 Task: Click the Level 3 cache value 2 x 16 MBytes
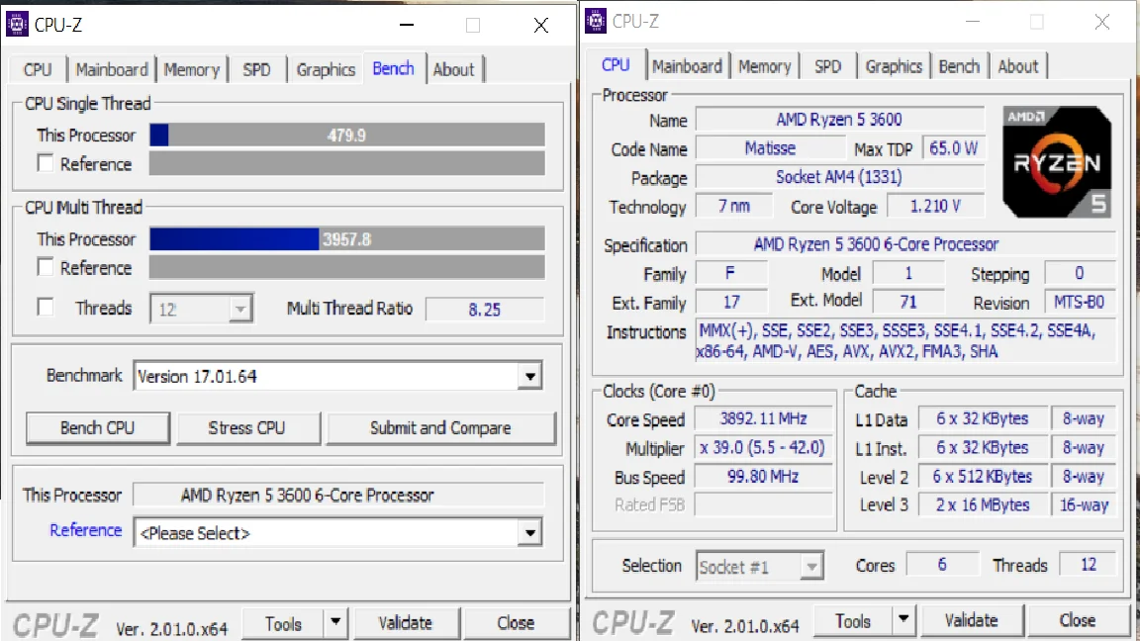point(983,505)
